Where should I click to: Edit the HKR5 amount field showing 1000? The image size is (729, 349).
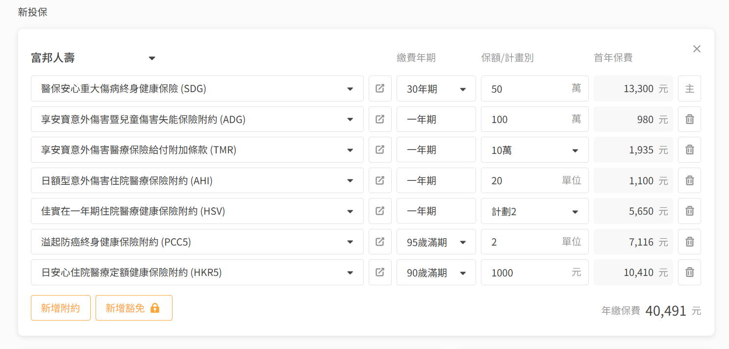(525, 273)
